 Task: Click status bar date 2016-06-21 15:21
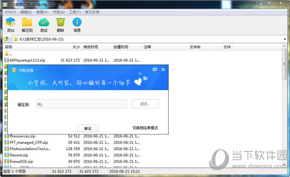[125, 171]
